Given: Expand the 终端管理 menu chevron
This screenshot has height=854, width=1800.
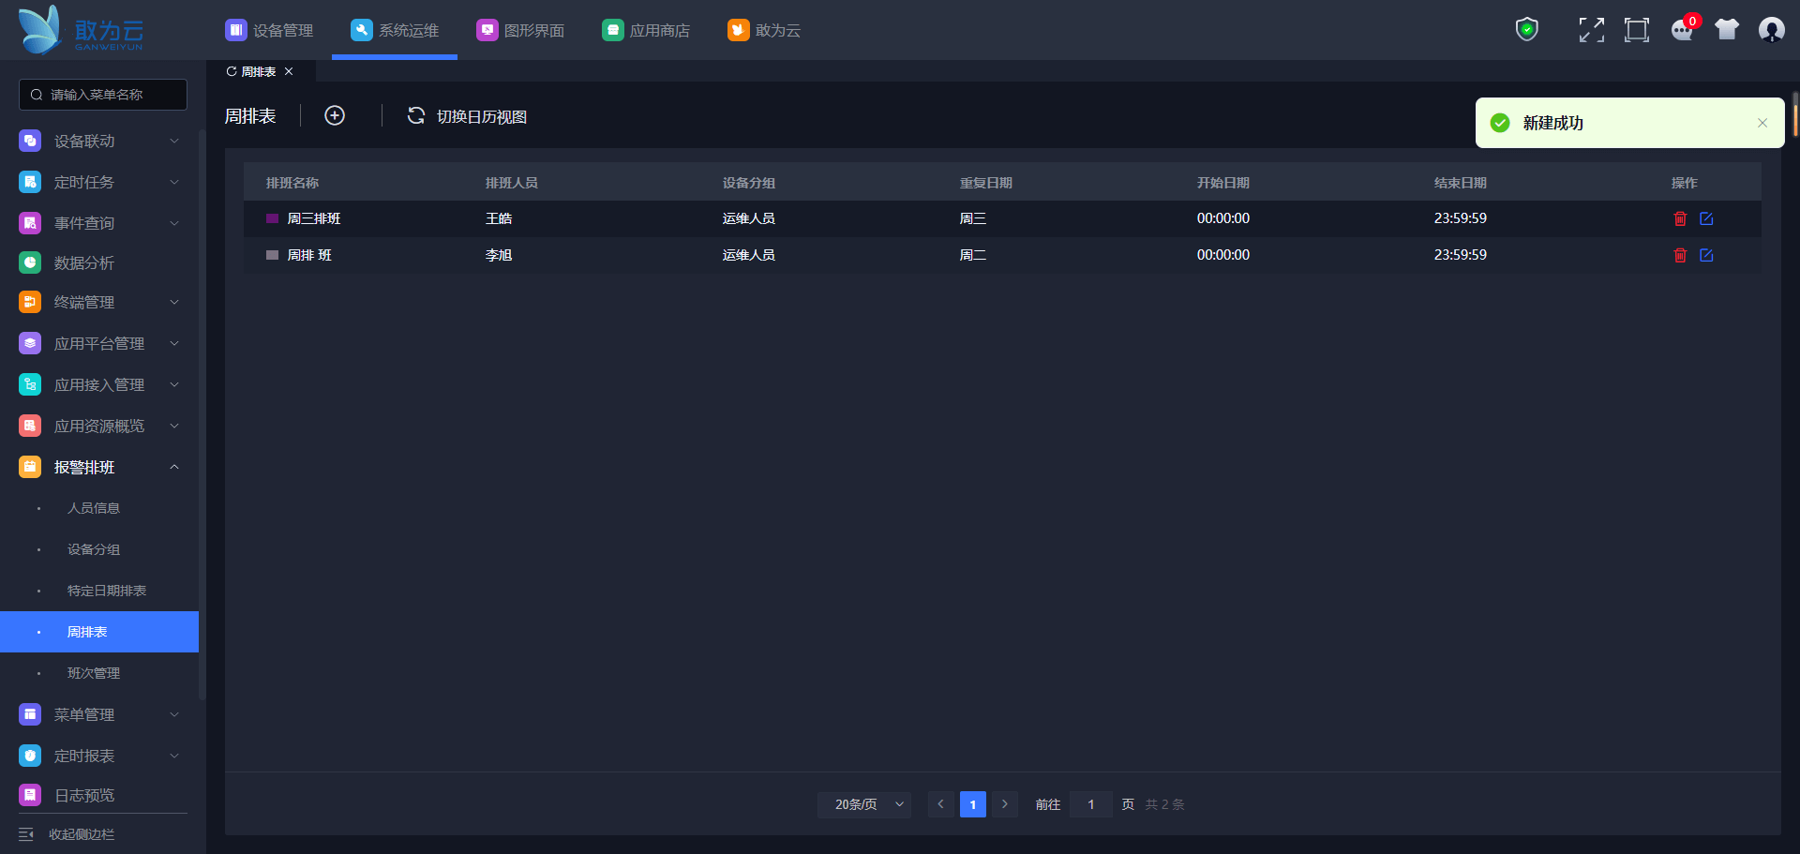Looking at the screenshot, I should pyautogui.click(x=174, y=302).
